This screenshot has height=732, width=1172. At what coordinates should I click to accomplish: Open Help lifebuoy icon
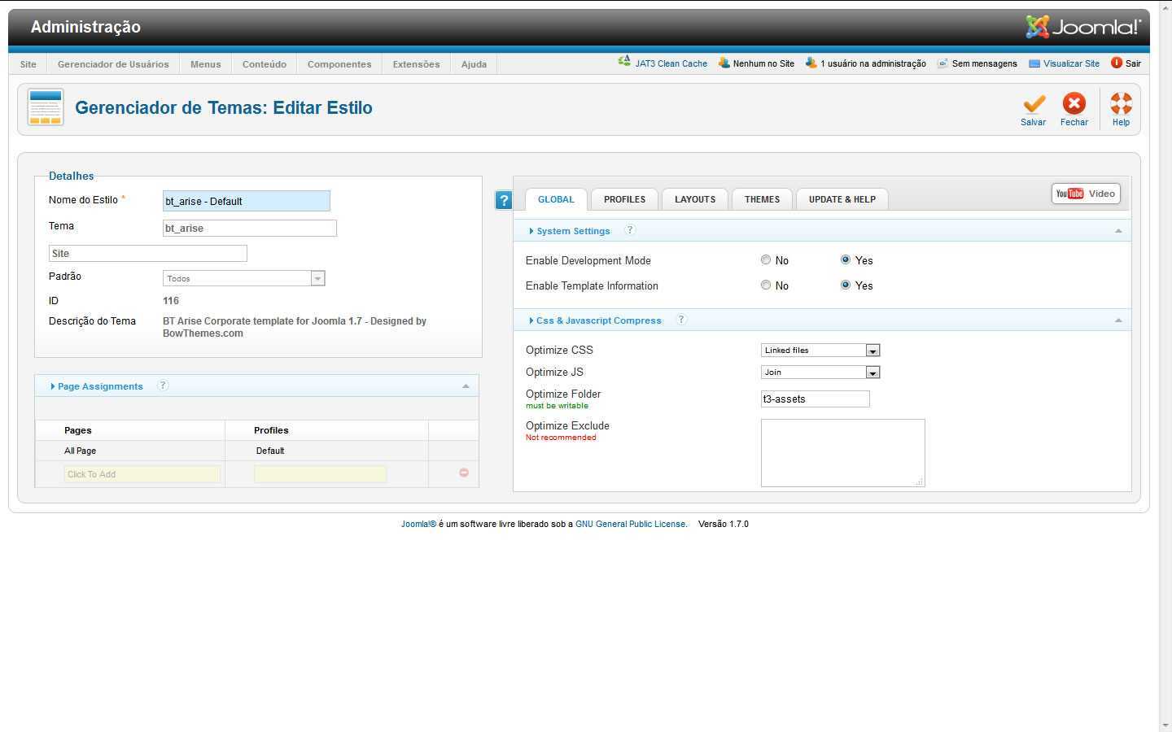(1121, 104)
